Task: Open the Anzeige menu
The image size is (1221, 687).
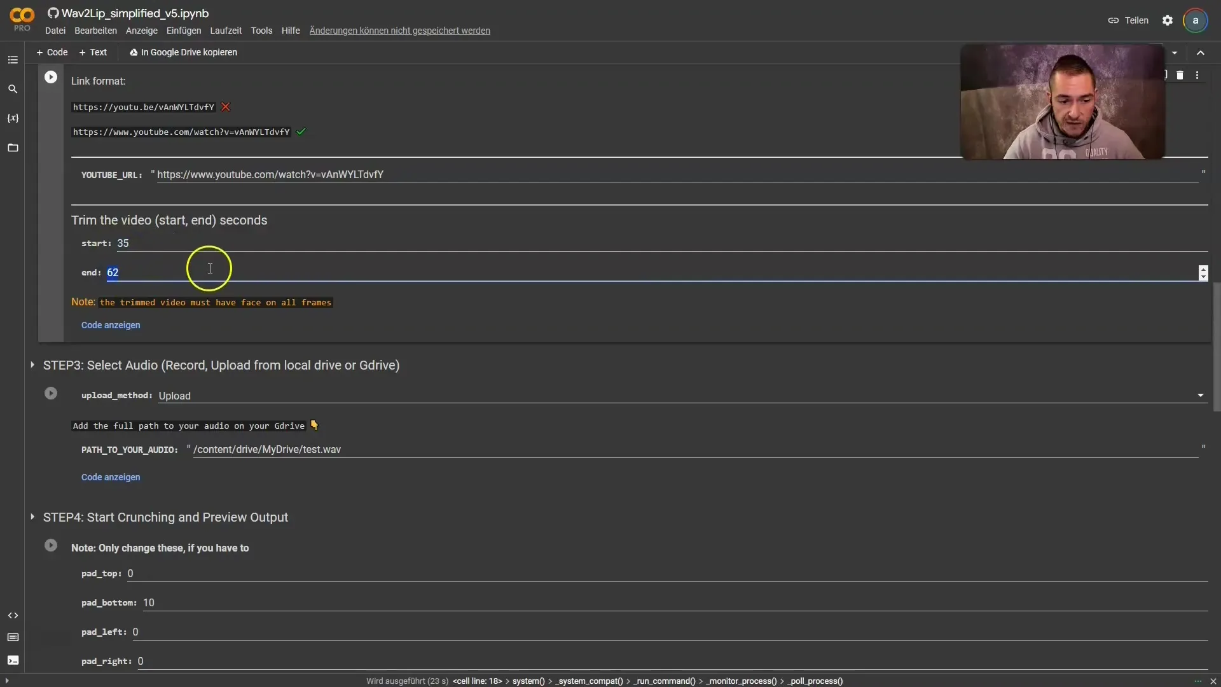Action: (x=142, y=31)
